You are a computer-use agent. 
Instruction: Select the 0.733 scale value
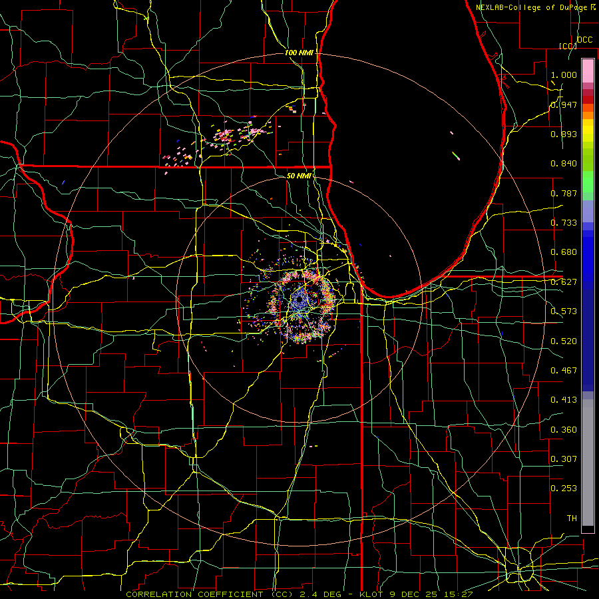564,223
